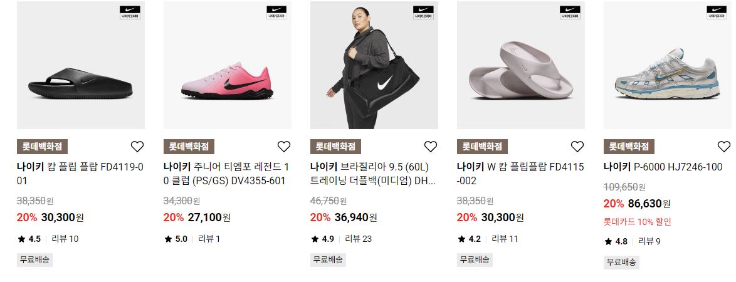Add 브라질리아 9.5 더플백 to wishlist heart

431,147
